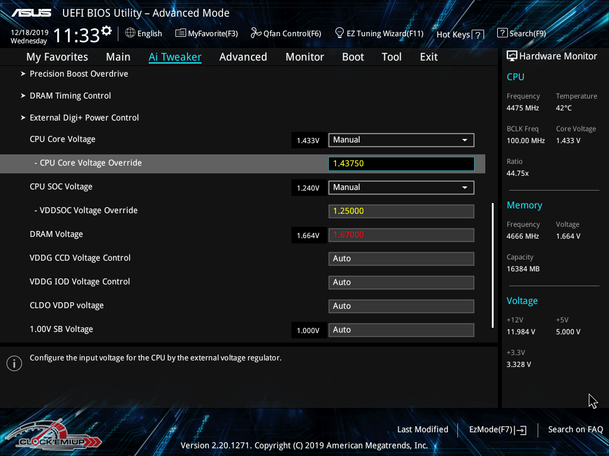The image size is (609, 456).
Task: Expand External Digi+ Power Control submenu
Action: pyautogui.click(x=84, y=118)
